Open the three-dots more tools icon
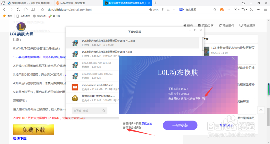The height and width of the screenshot is (144, 270). point(258,10)
